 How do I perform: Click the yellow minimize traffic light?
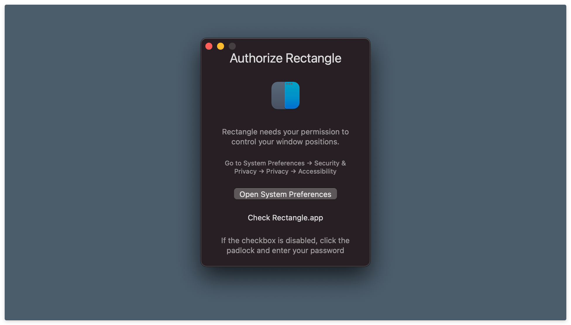[220, 46]
